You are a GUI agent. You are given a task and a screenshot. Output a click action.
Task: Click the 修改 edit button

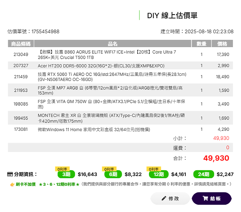(170, 198)
